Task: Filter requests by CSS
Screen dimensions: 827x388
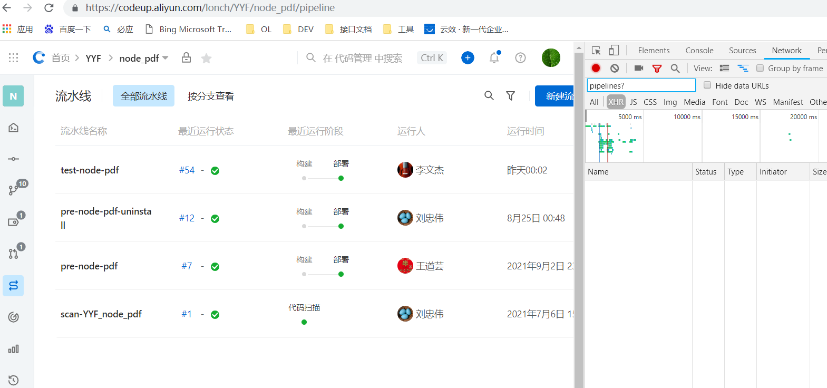Action: point(650,102)
